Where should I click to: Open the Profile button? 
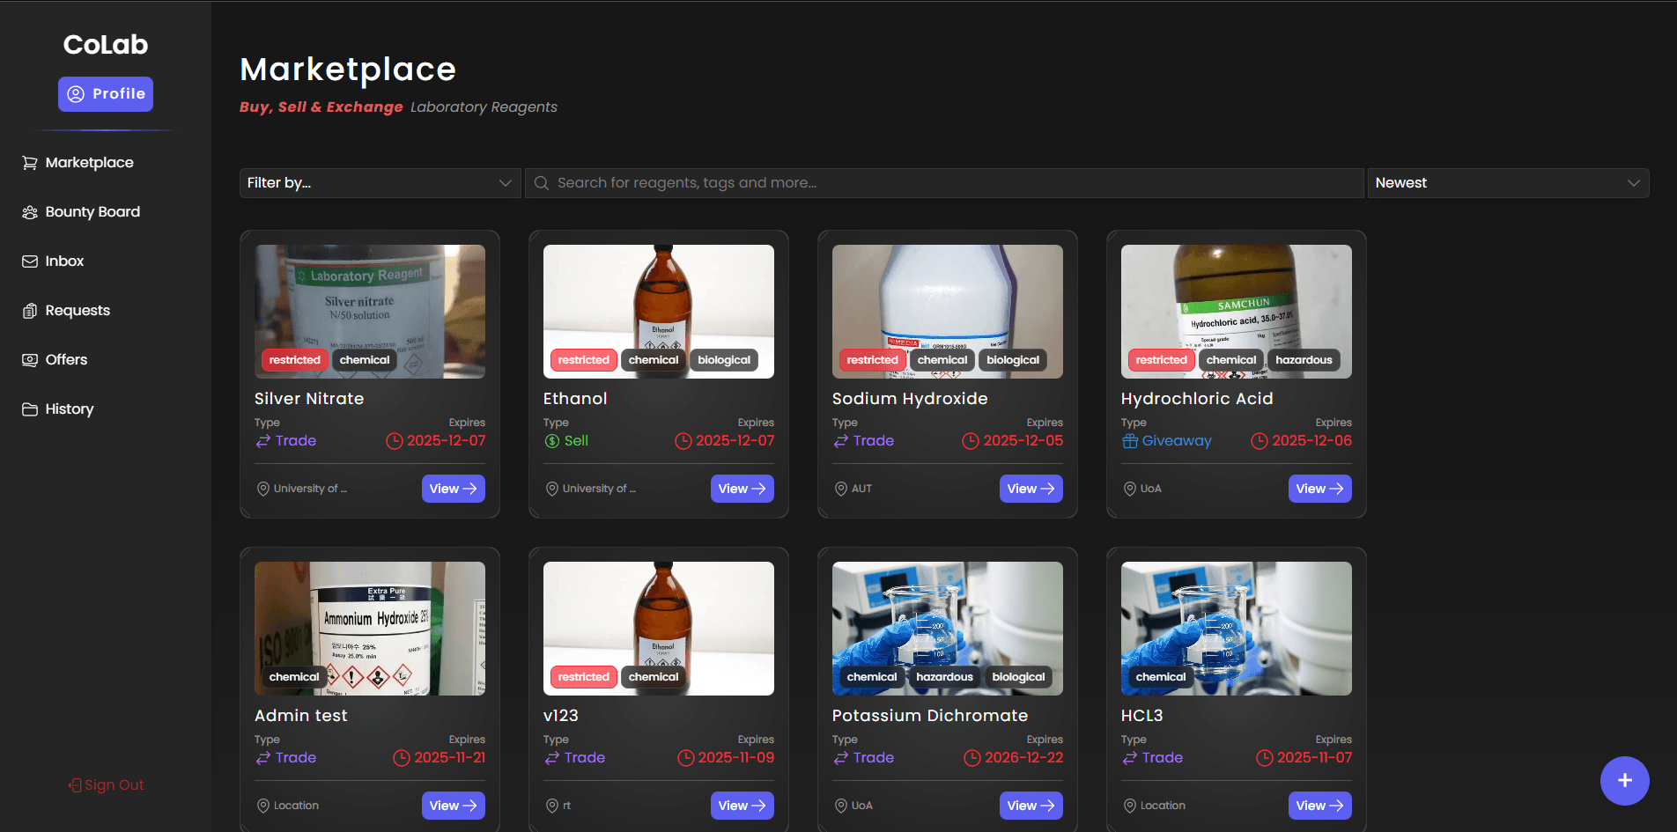(x=106, y=94)
